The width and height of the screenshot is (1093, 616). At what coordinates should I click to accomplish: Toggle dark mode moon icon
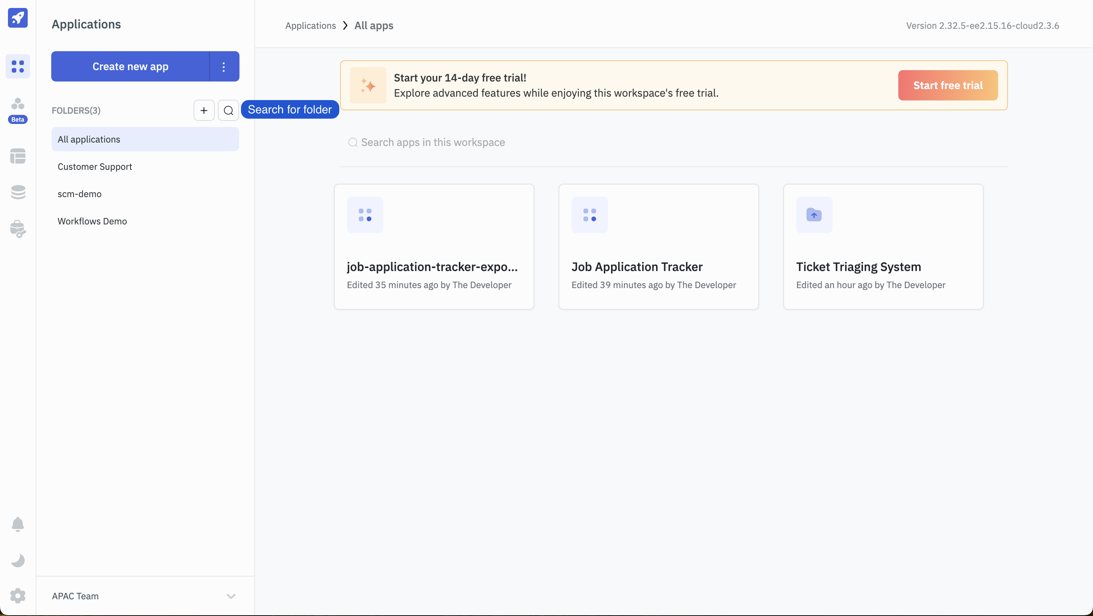(18, 560)
